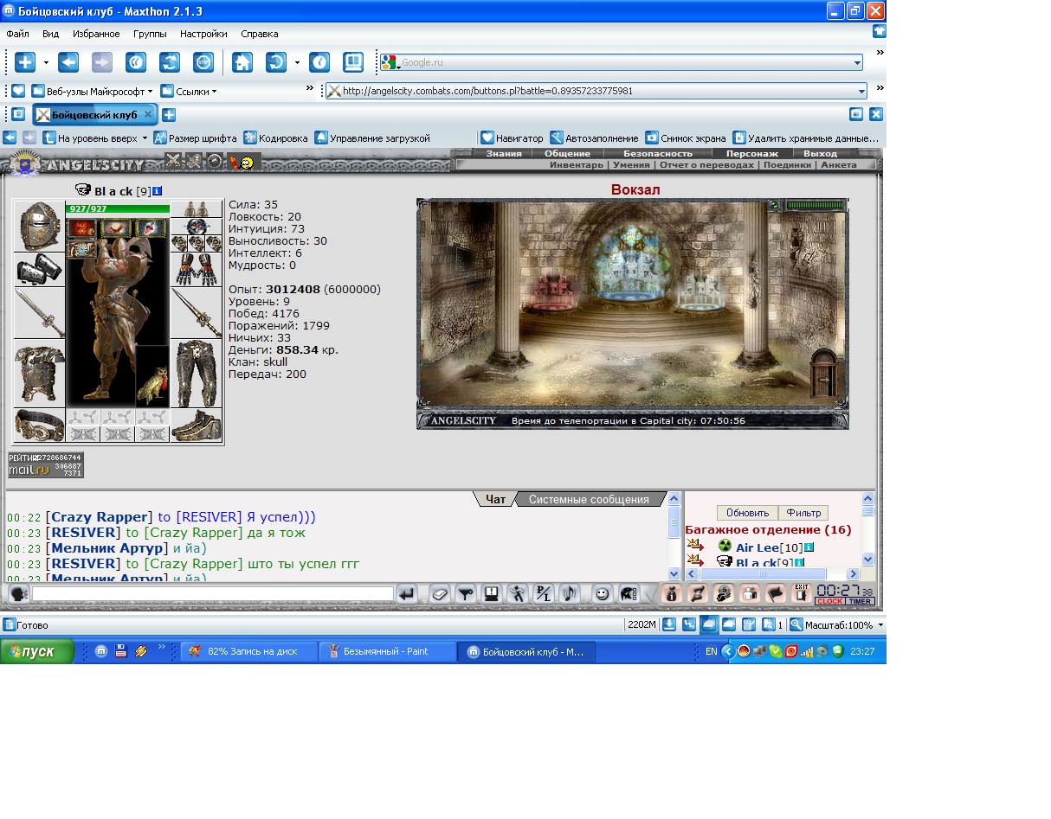
Task: Send the chat message with the enter-arrow button
Action: tap(407, 594)
